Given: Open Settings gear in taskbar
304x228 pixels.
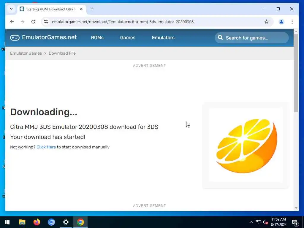Looking at the screenshot, I should point(66,222).
